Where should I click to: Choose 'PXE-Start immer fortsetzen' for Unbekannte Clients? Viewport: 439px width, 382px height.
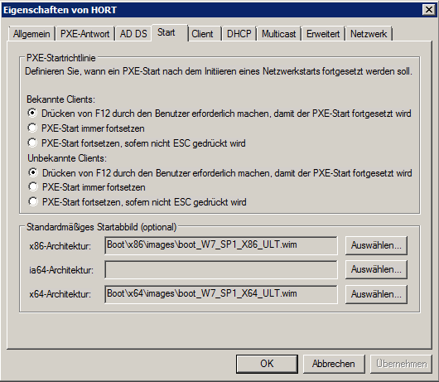[33, 186]
